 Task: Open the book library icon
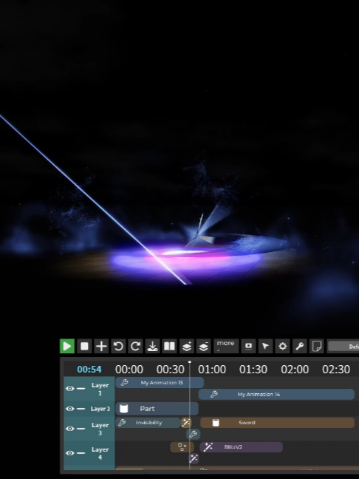[169, 346]
